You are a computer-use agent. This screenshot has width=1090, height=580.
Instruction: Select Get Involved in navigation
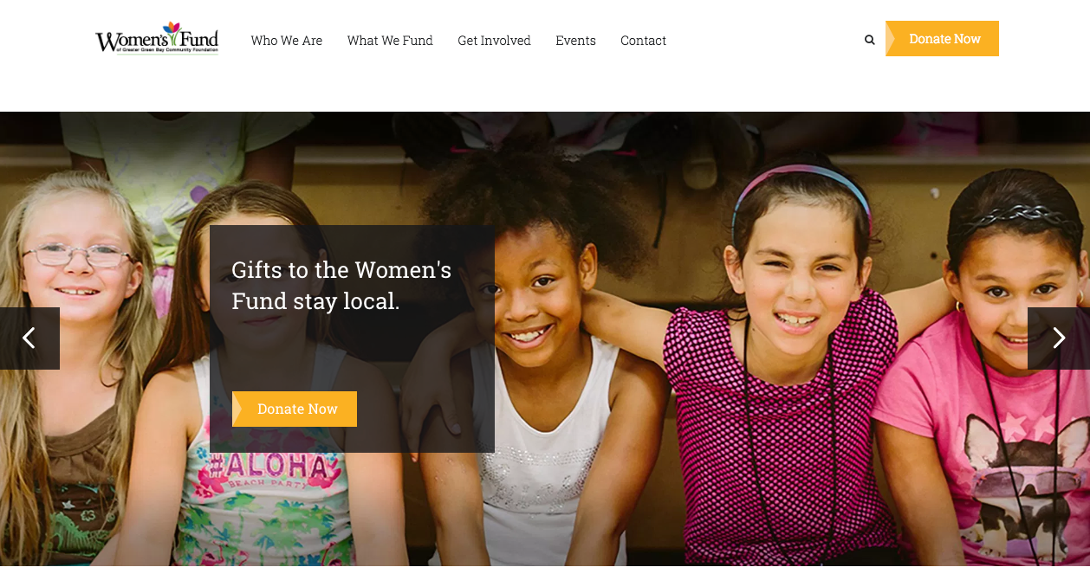494,41
